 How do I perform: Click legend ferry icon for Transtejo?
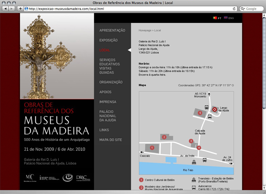[194, 180]
